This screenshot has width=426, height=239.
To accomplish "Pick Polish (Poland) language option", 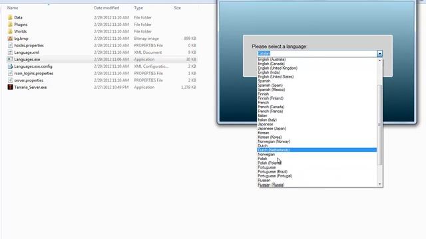I will (x=270, y=163).
